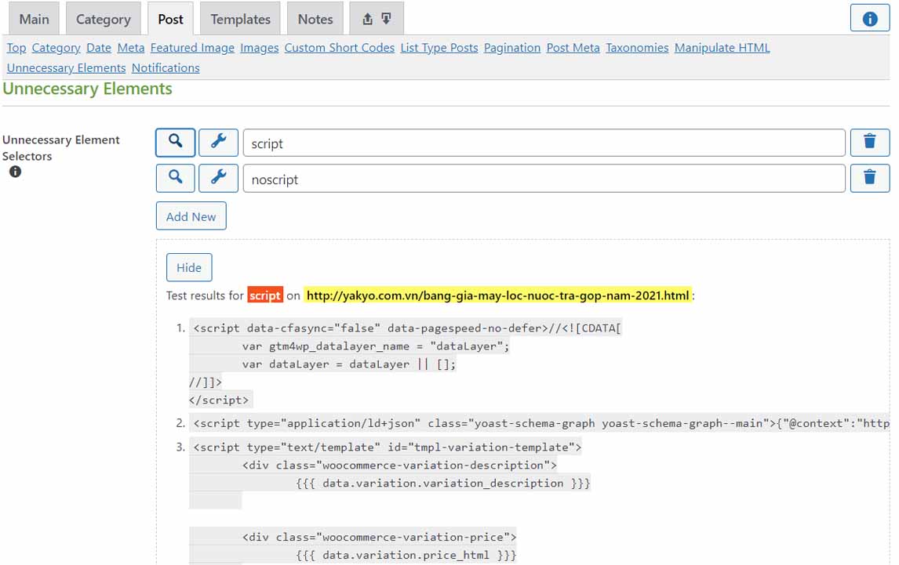
Task: Jump to Pagination section link
Action: 512,48
